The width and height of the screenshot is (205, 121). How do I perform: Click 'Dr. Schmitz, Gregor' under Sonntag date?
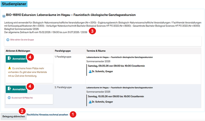tap(102, 102)
